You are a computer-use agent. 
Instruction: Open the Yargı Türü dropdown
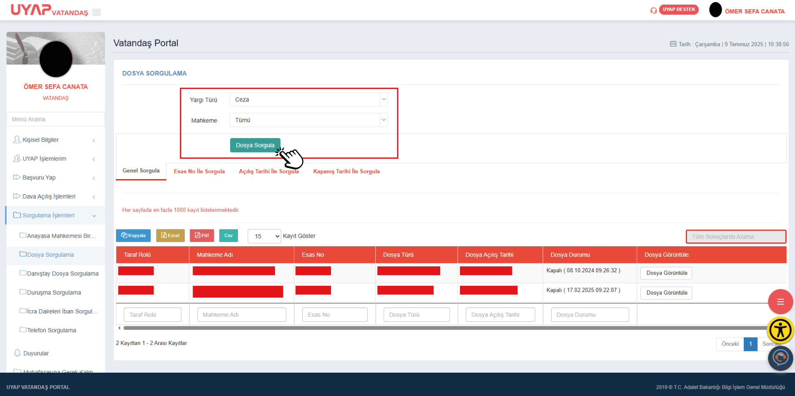point(308,100)
